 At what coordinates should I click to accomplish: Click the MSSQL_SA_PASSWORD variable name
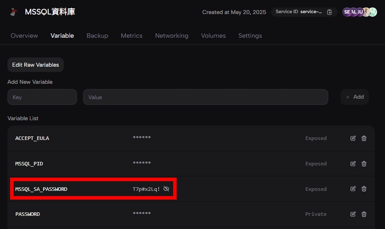(x=41, y=189)
